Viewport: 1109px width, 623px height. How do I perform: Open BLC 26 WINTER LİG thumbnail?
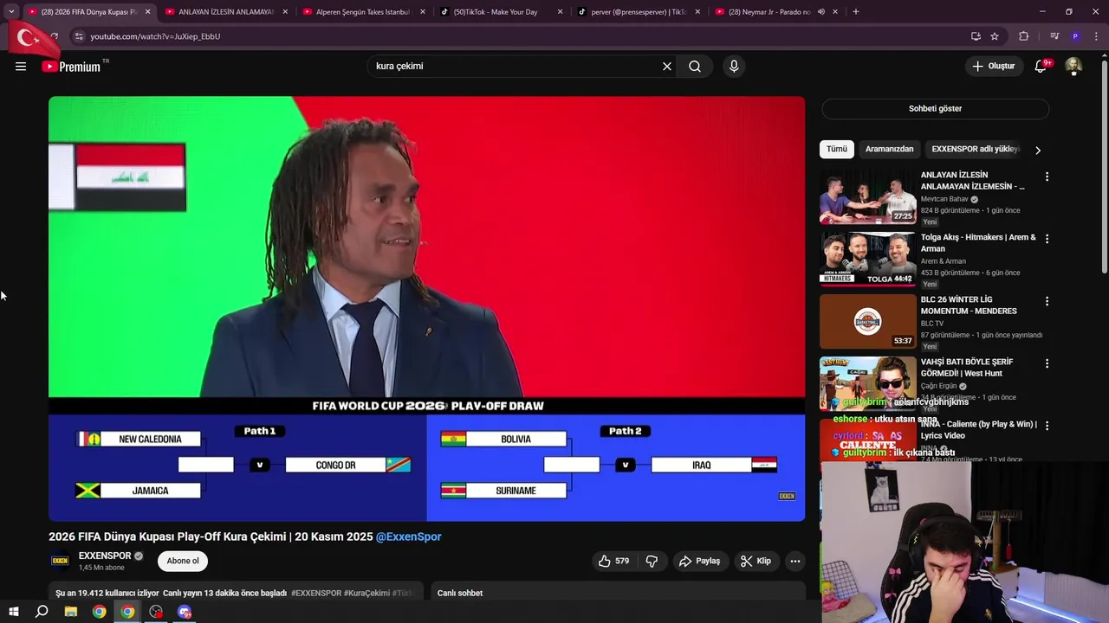(x=867, y=321)
